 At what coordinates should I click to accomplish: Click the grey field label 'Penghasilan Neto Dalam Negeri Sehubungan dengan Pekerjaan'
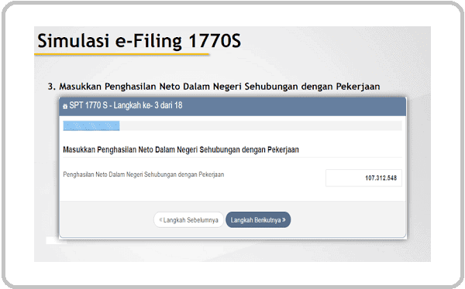(x=143, y=175)
